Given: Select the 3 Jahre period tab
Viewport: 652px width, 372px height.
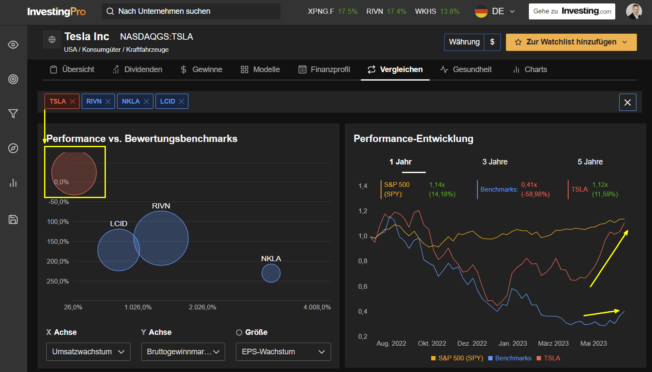Looking at the screenshot, I should tap(495, 162).
